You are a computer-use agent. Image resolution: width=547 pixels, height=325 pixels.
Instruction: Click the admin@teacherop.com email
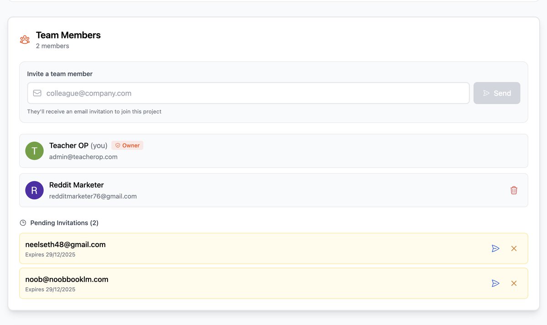(83, 157)
